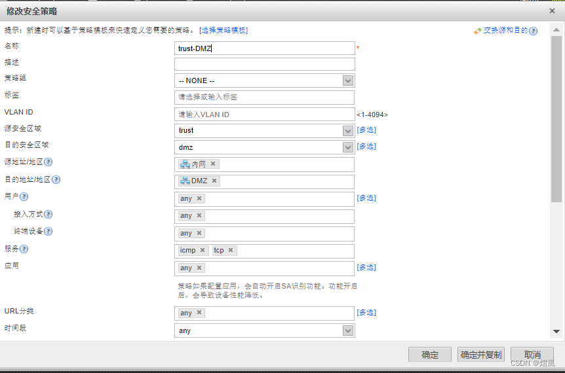Remove the icmp service tag

(203, 251)
